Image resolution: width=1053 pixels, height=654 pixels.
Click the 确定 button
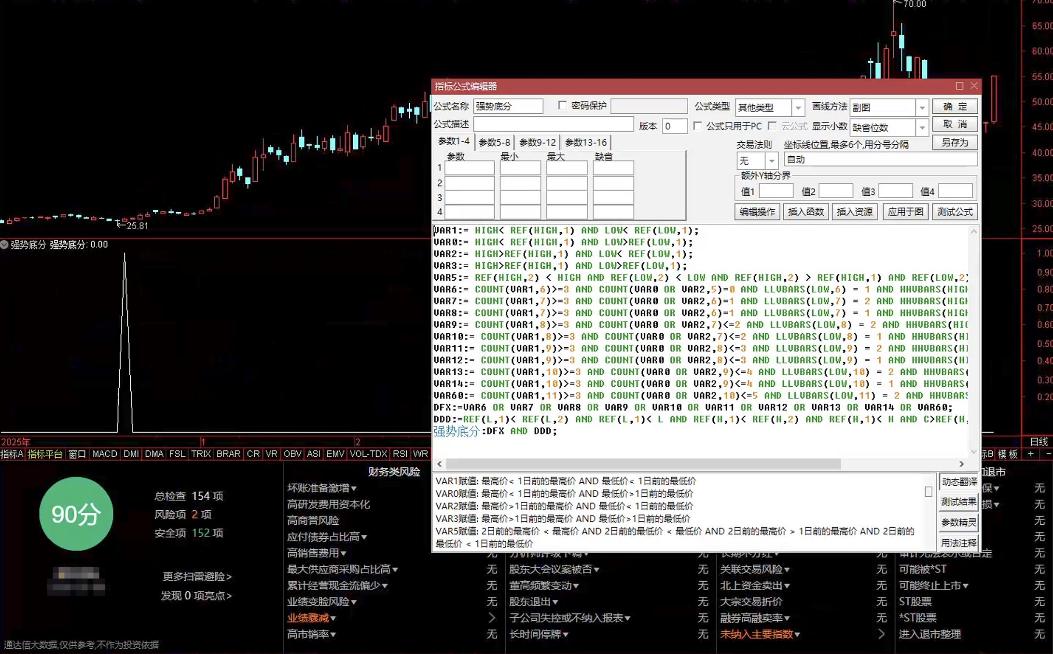(955, 106)
